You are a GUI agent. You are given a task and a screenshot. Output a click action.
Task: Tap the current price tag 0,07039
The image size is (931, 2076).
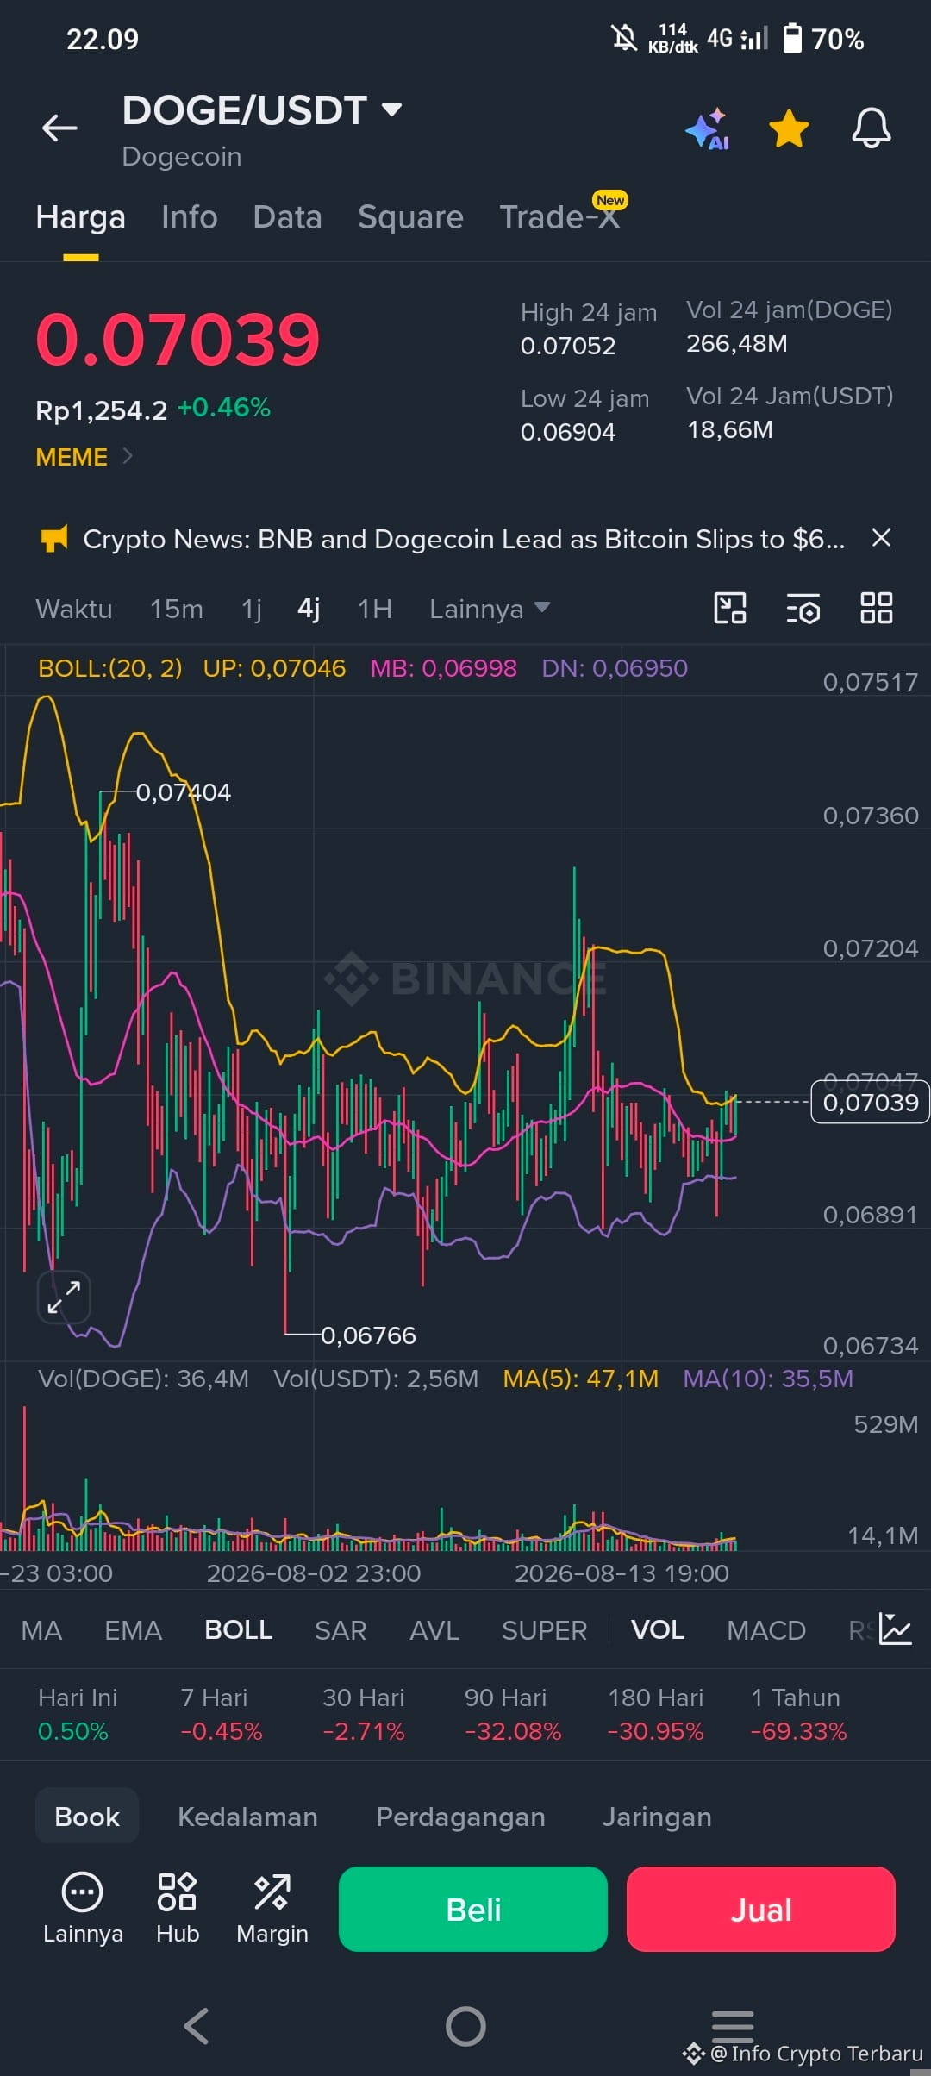[x=870, y=1102]
